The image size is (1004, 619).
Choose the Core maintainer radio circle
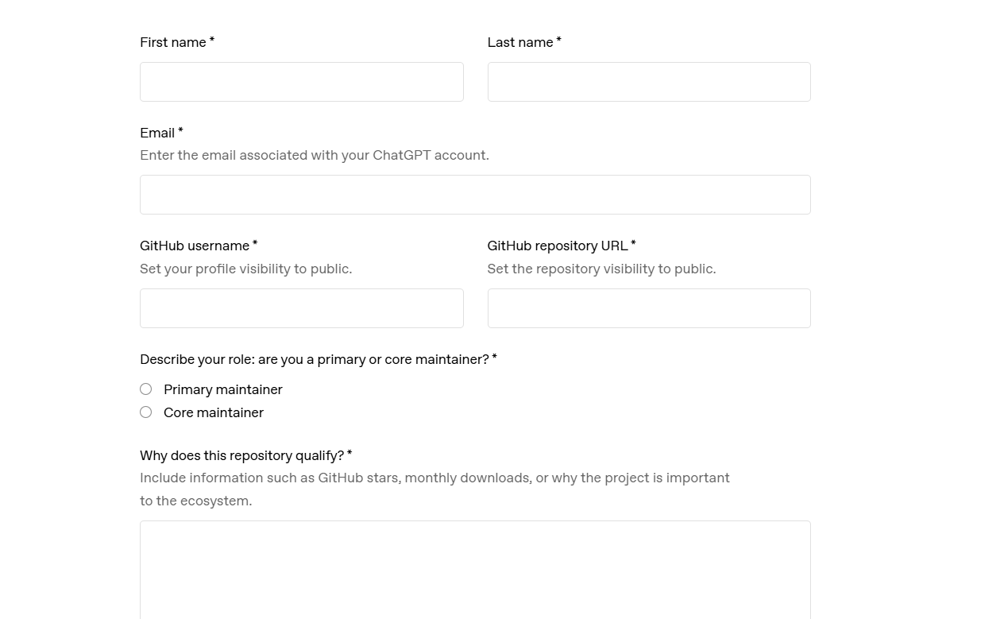click(146, 412)
